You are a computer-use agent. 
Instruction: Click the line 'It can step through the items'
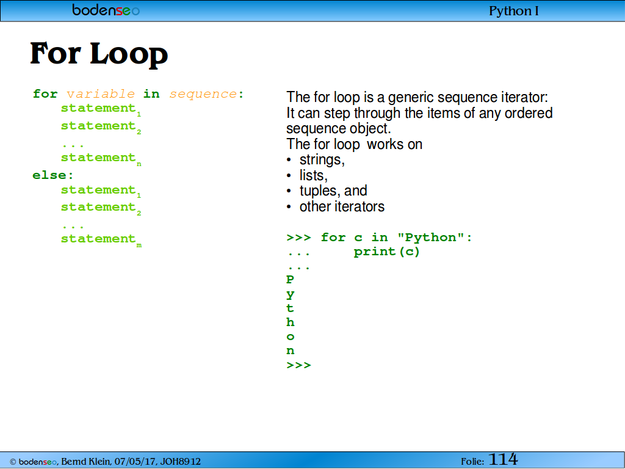(419, 113)
